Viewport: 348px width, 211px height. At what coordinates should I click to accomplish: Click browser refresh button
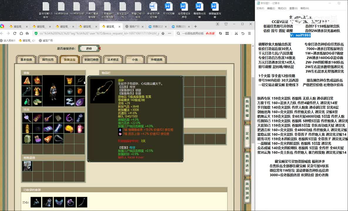coord(15,33)
